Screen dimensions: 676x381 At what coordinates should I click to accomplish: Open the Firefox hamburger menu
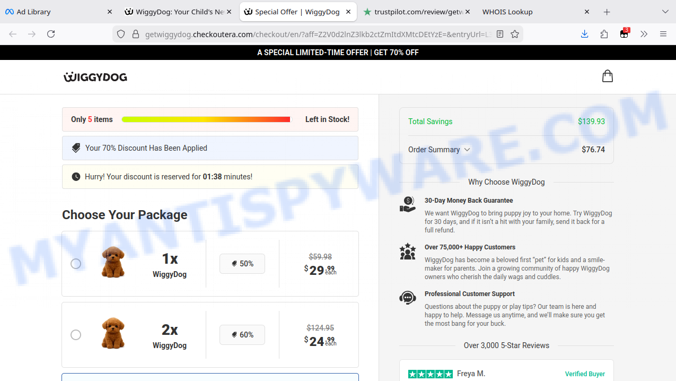pos(663,34)
